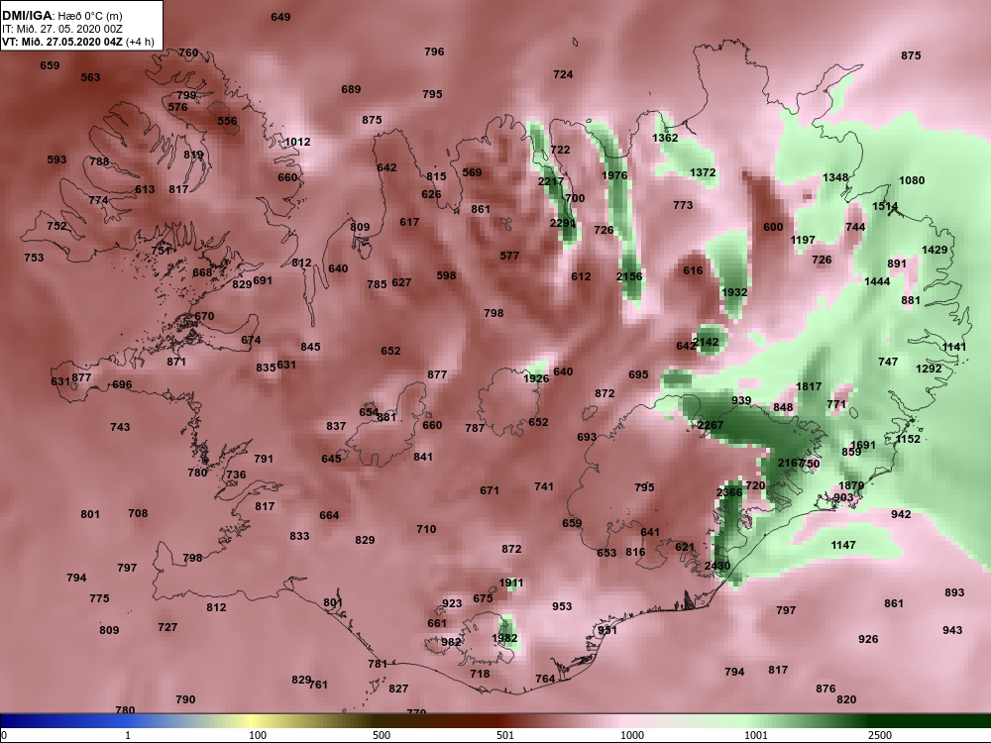991x743 pixels.
Task: Click the DMI/IGA Hæð 0°C title text
Action: coord(62,16)
